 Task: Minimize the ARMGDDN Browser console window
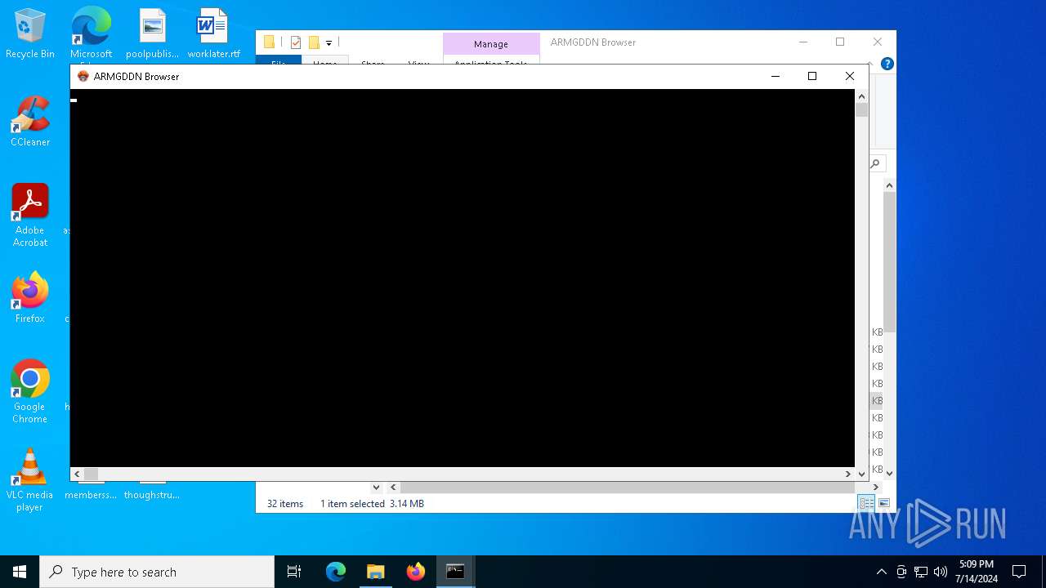(x=776, y=76)
